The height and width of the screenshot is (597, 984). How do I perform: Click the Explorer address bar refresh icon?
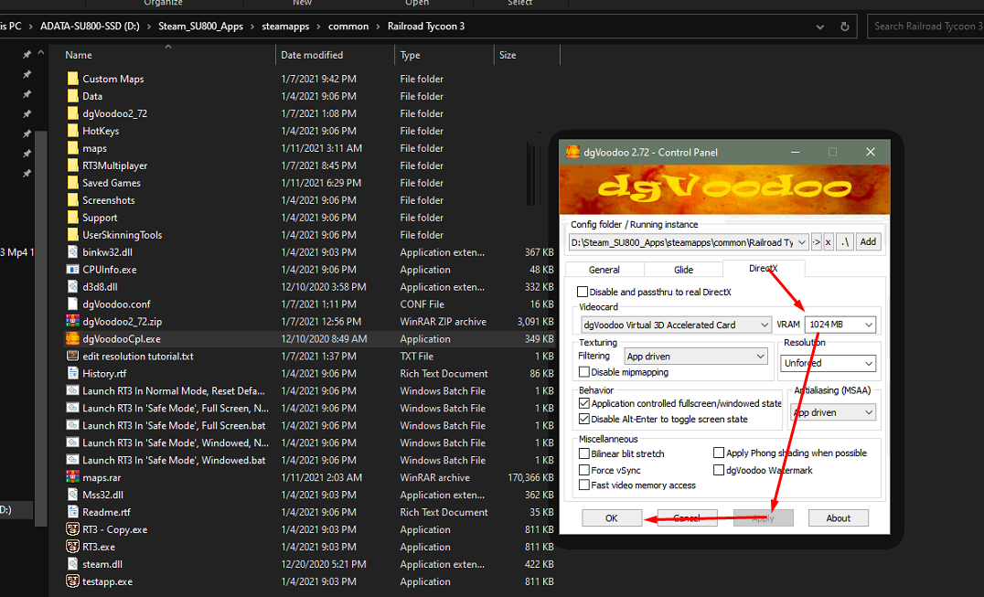tap(845, 27)
